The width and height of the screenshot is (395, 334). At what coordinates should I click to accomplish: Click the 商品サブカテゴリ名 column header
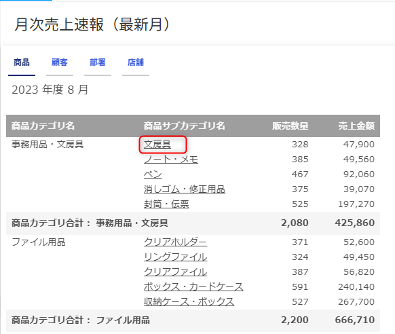pos(185,126)
